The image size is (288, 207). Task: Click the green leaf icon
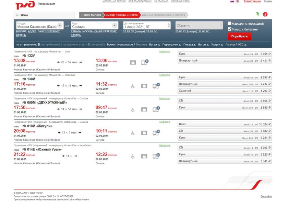pyautogui.click(x=257, y=14)
